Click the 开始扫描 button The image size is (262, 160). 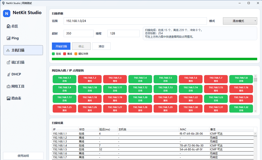(61, 46)
